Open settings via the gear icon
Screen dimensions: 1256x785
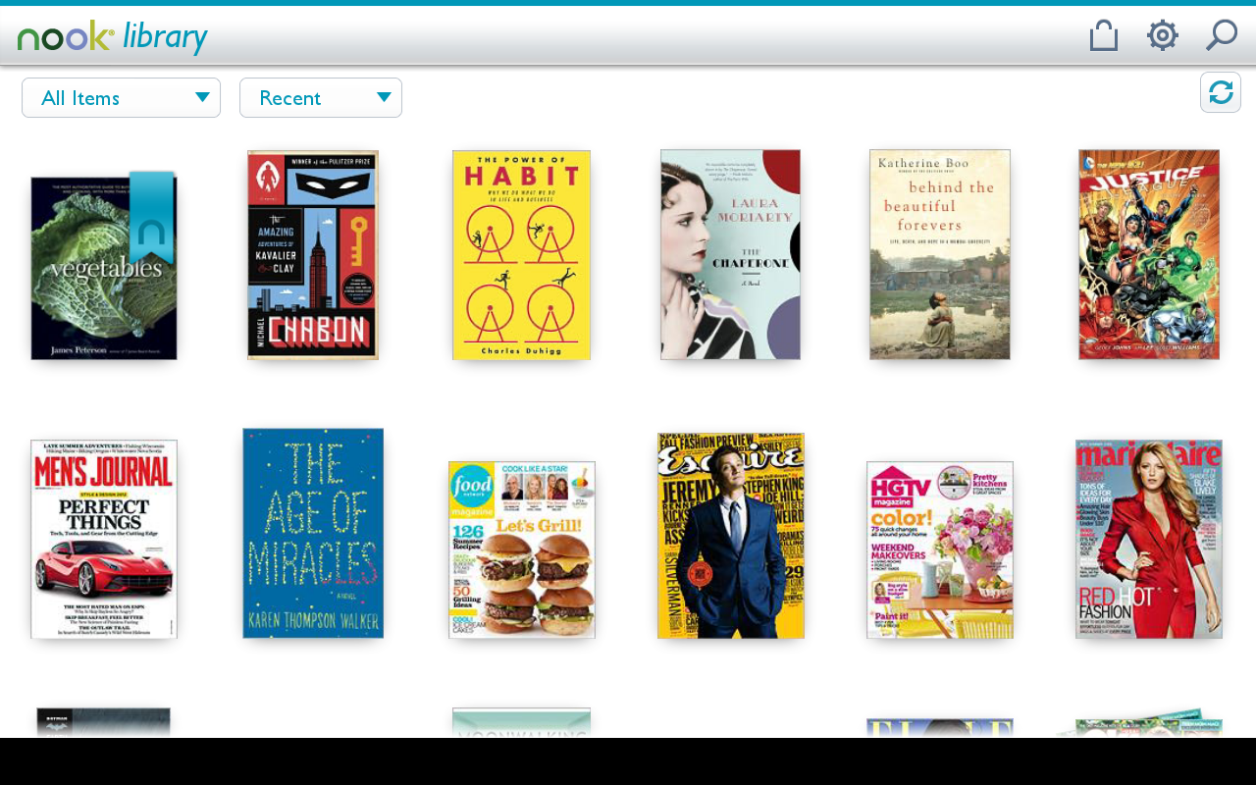point(1163,36)
